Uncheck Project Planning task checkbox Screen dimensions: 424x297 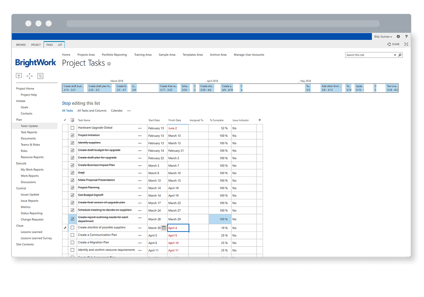(x=72, y=188)
